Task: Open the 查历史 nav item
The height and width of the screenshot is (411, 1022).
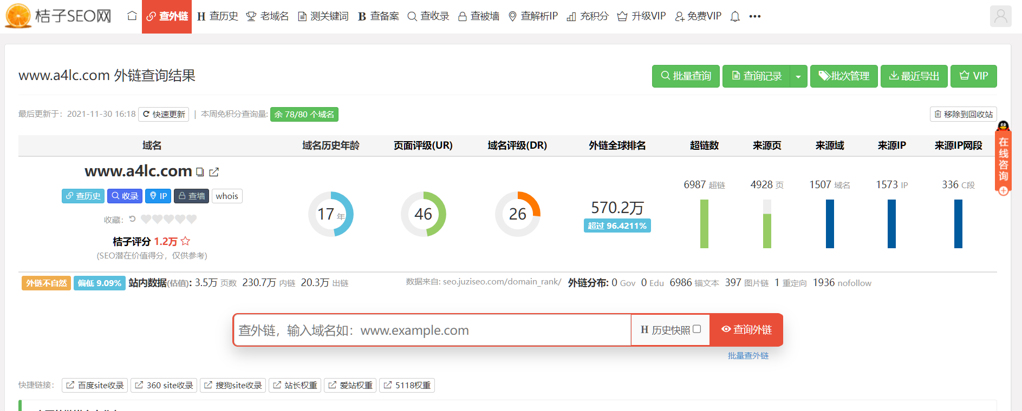Action: click(x=218, y=16)
